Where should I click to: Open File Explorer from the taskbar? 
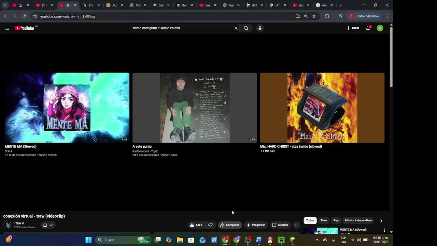point(180,240)
